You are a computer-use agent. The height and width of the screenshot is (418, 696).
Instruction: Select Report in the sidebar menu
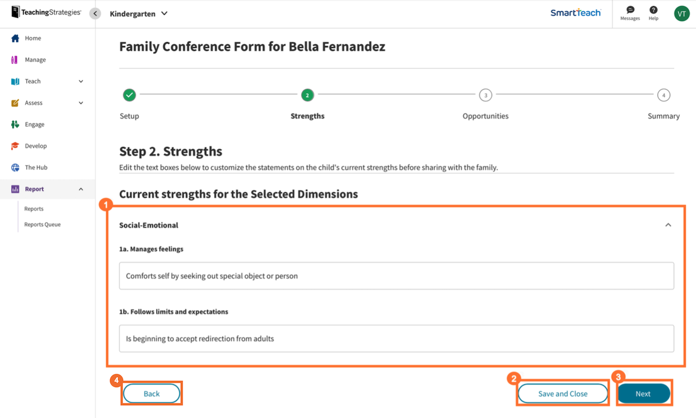coord(33,189)
